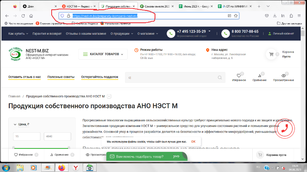Click OK on the cookie notice
The height and width of the screenshot is (172, 307).
click(x=193, y=142)
